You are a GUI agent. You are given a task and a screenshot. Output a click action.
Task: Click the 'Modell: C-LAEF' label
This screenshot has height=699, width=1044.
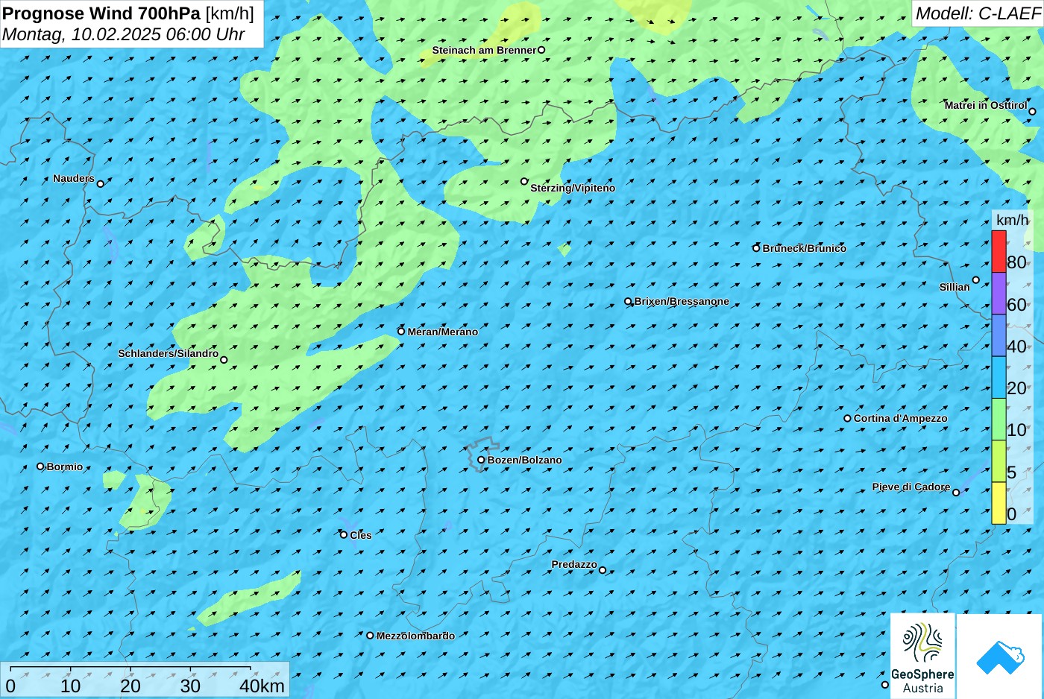[978, 13]
